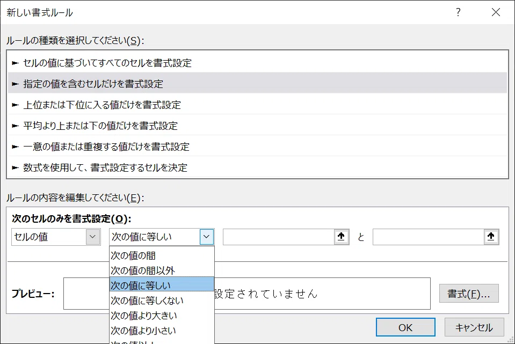
Task: Select rule type セルの値に基づいてすべてのセルを書式設定
Action: (x=258, y=63)
